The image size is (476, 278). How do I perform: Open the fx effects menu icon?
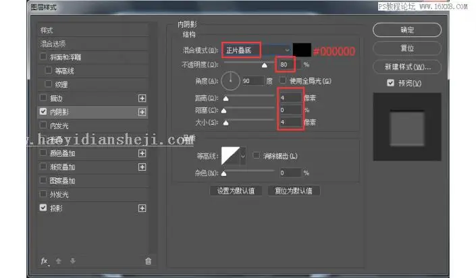[x=45, y=261]
